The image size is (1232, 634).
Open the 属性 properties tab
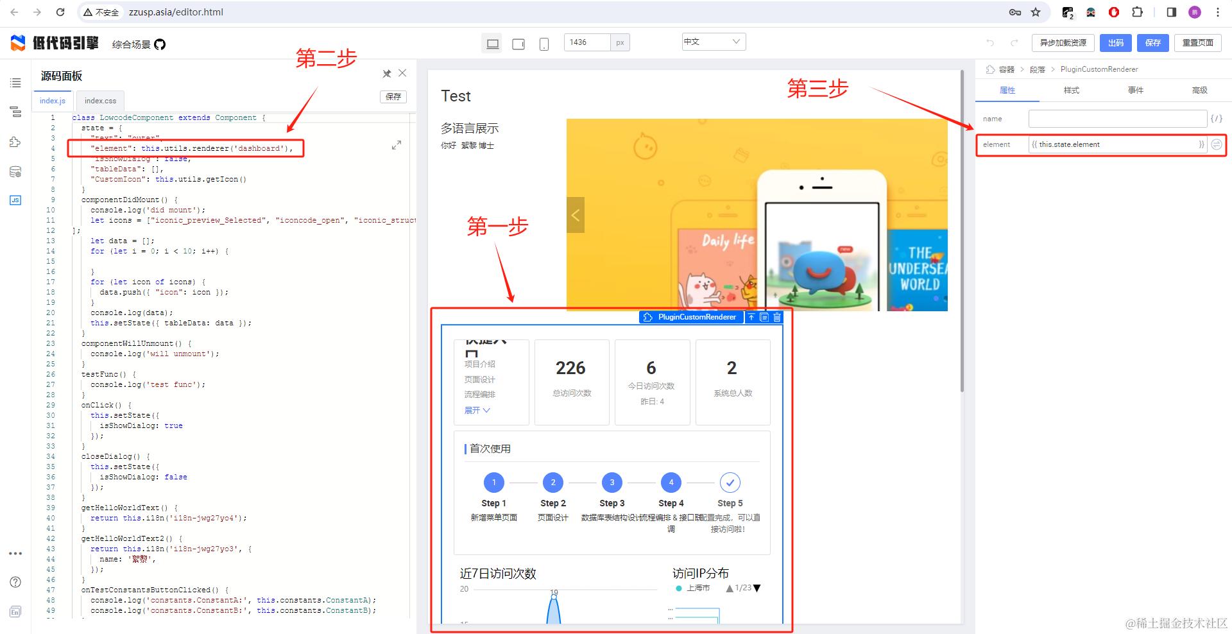point(1007,90)
